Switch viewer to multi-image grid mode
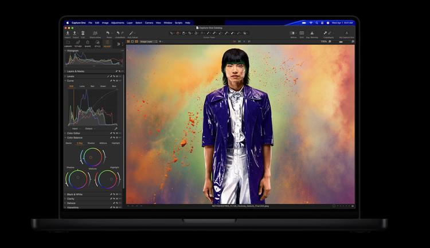 click(128, 41)
